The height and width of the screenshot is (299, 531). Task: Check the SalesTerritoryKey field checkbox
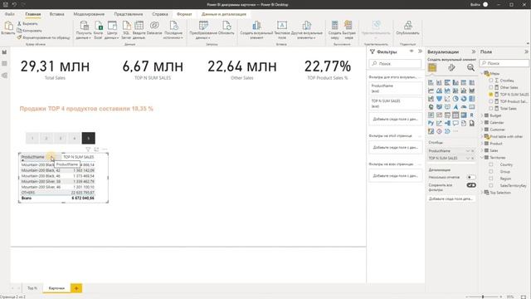pyautogui.click(x=490, y=185)
